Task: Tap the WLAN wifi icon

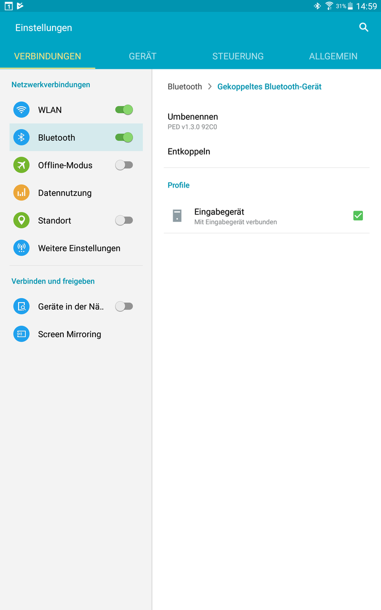Action: (21, 110)
